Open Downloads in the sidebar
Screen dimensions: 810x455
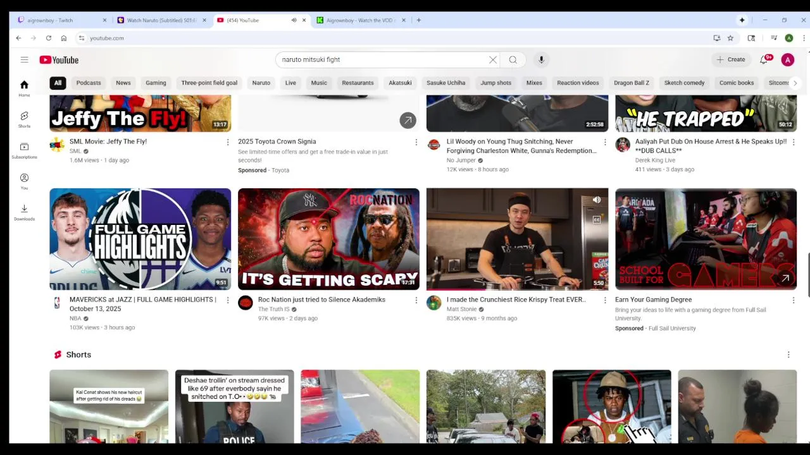click(24, 212)
